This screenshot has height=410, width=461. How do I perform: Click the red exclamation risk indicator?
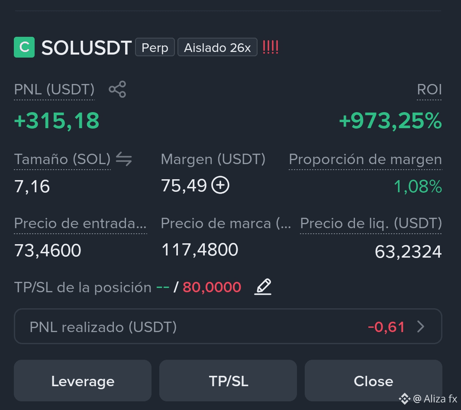pyautogui.click(x=270, y=47)
